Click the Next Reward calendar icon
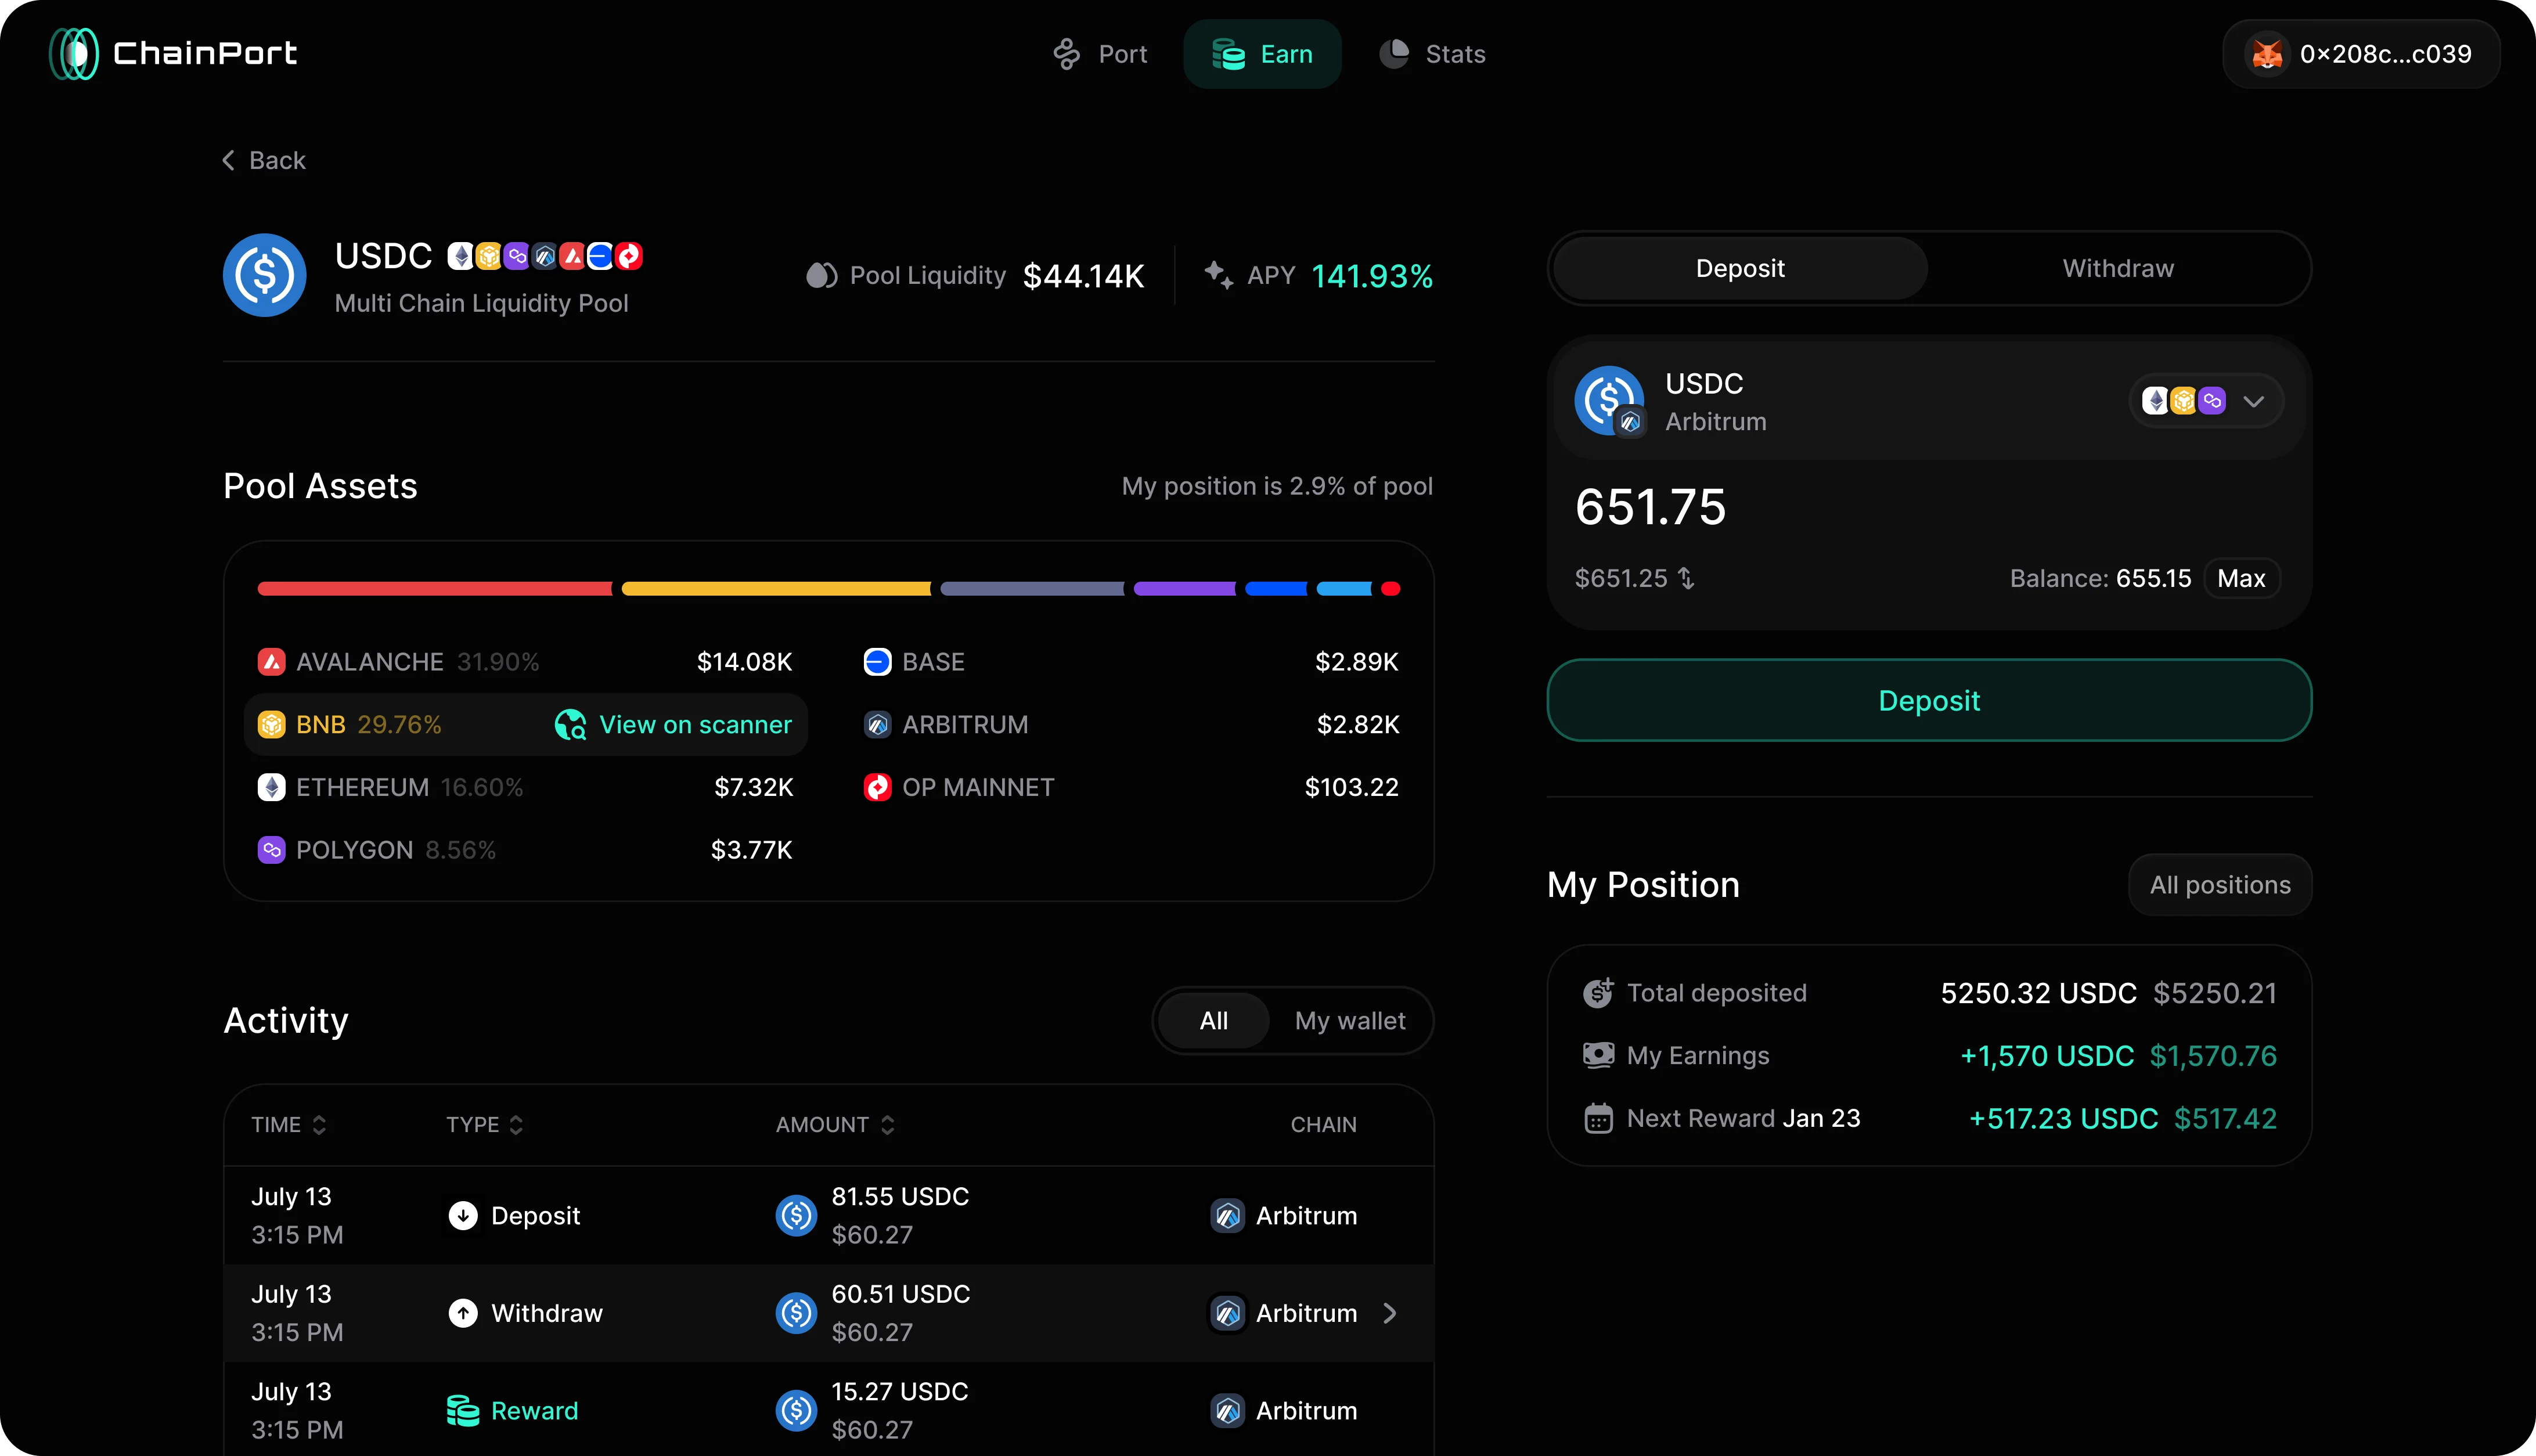The height and width of the screenshot is (1456, 2536). (1598, 1118)
